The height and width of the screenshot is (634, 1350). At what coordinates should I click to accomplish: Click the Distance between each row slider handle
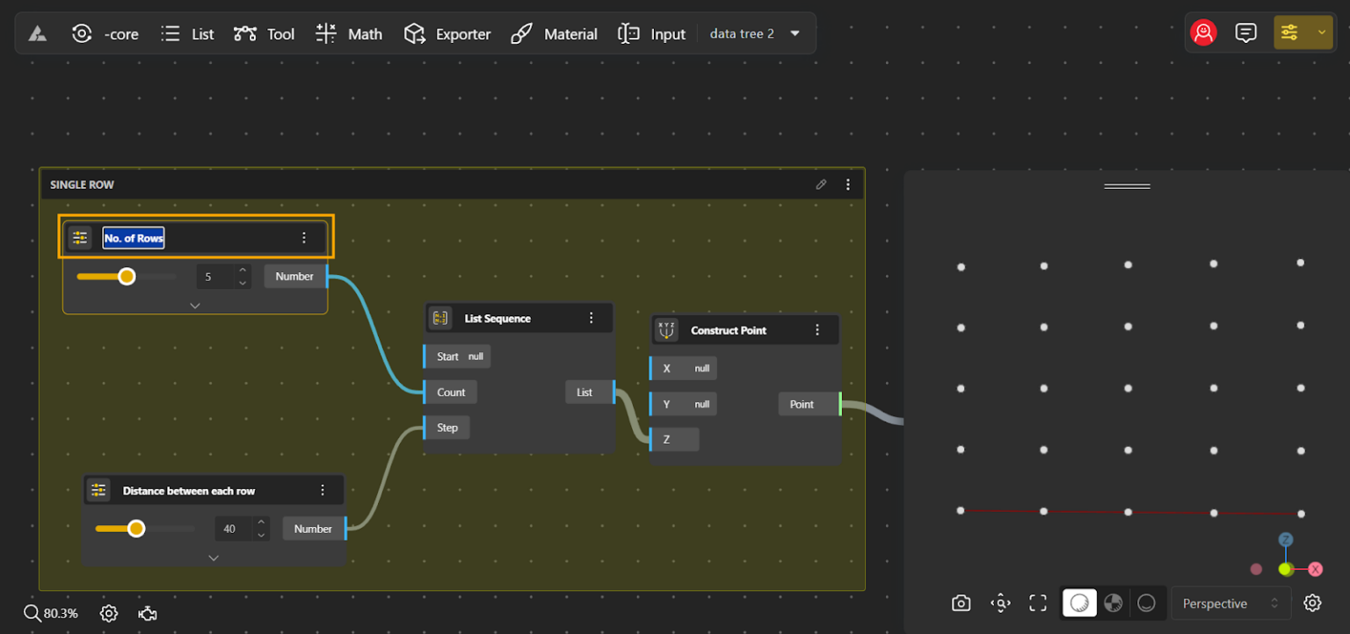(136, 529)
